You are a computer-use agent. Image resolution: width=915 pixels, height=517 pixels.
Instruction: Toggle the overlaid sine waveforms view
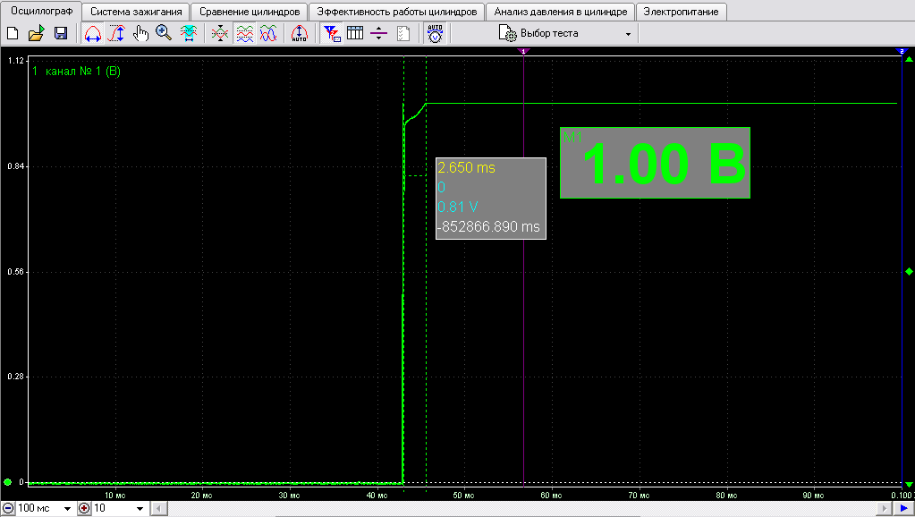click(268, 33)
